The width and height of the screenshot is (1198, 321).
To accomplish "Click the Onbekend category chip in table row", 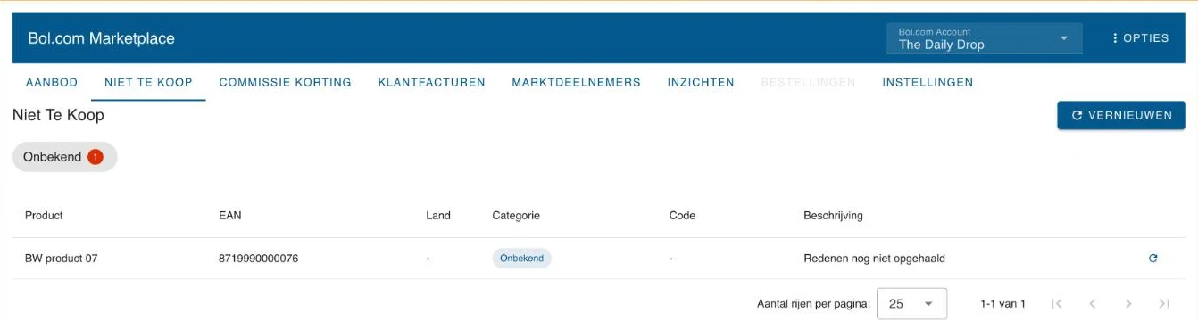I will (x=521, y=259).
